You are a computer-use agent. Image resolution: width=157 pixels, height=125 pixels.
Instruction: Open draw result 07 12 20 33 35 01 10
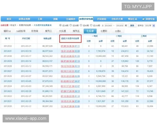70,96
